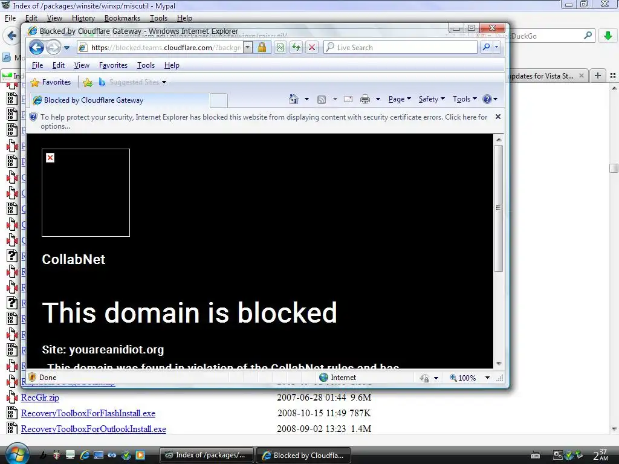Screen dimensions: 619x464
Task: Open the RecoveryToolboxForFlashInstall.exe link
Action: click(x=88, y=413)
